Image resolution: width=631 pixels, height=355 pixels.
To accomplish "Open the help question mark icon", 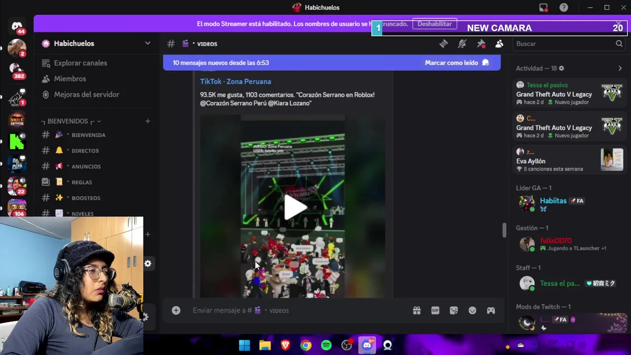I will [x=563, y=7].
